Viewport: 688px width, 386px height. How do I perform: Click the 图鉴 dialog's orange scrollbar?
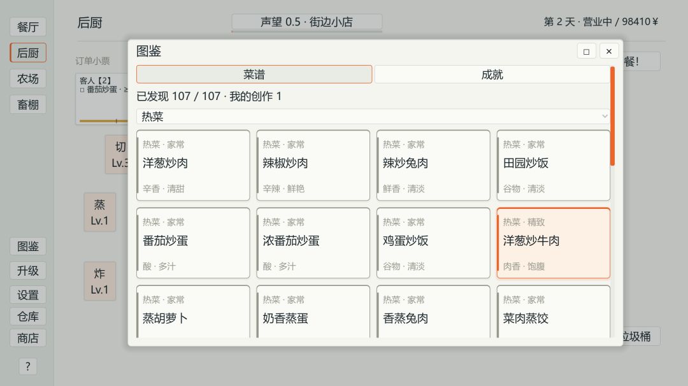pos(613,116)
